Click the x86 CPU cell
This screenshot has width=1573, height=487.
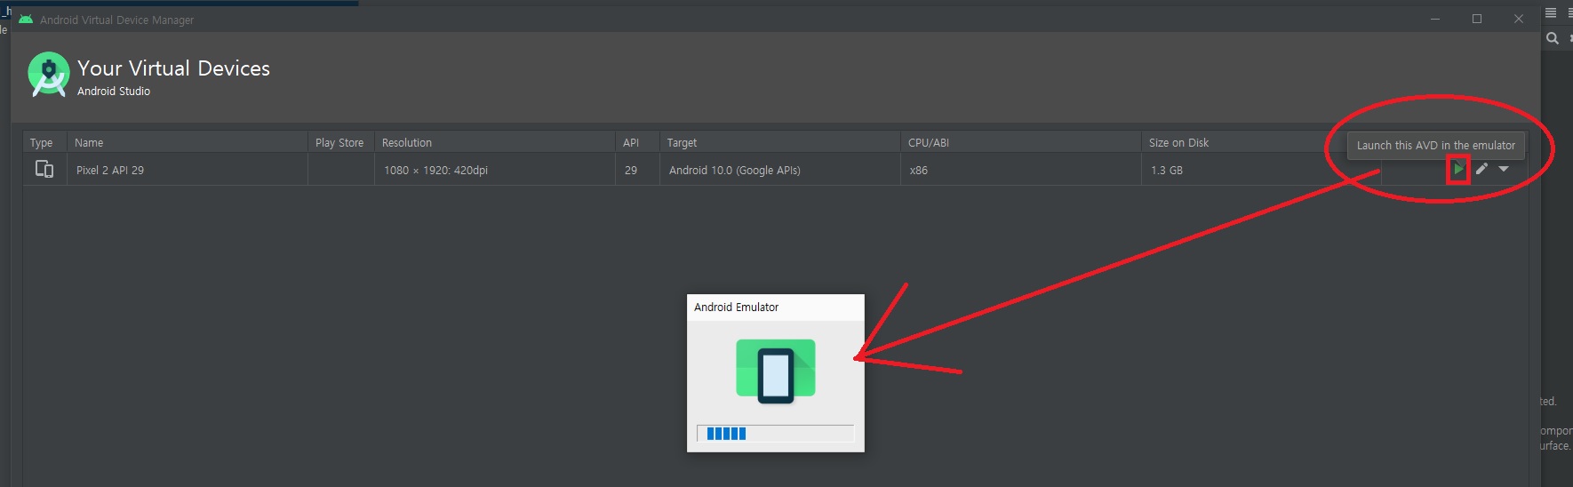[1021, 170]
